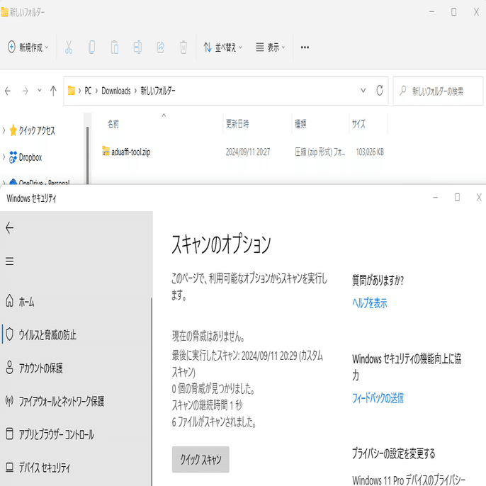Screen dimensions: 486x486
Task: Click 新しいフォルダー in the address breadcrumb
Action: [x=158, y=91]
